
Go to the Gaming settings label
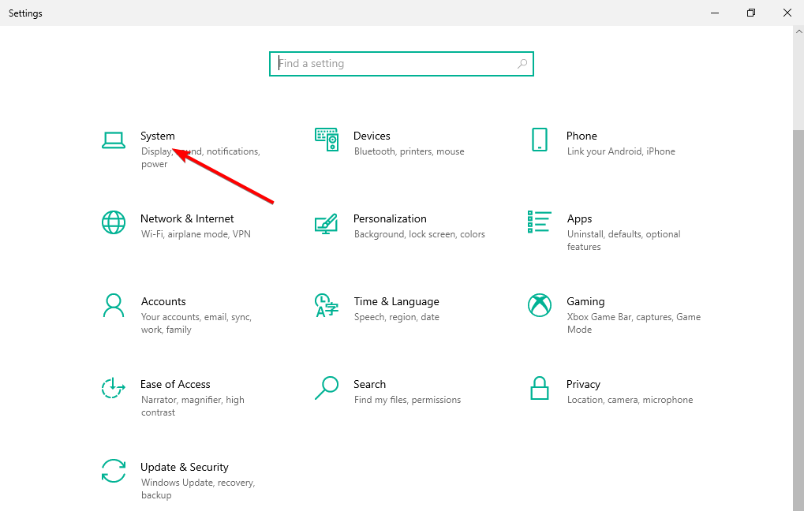pyautogui.click(x=585, y=301)
